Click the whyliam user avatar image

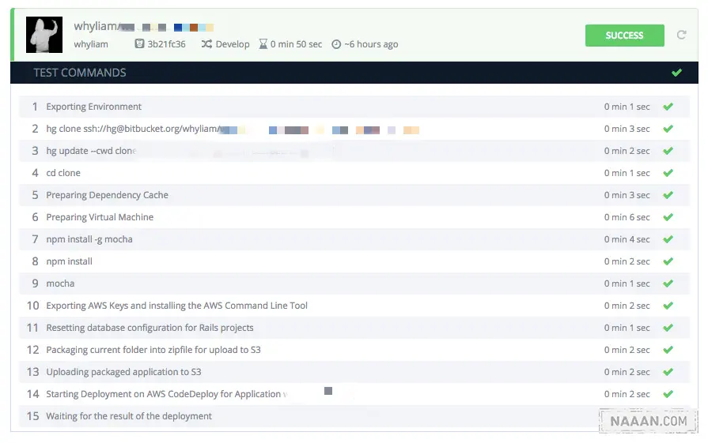click(44, 36)
